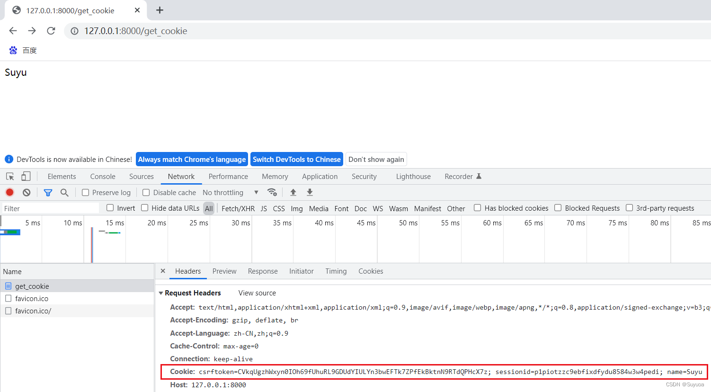Open the Cookies tab for the request

click(371, 271)
